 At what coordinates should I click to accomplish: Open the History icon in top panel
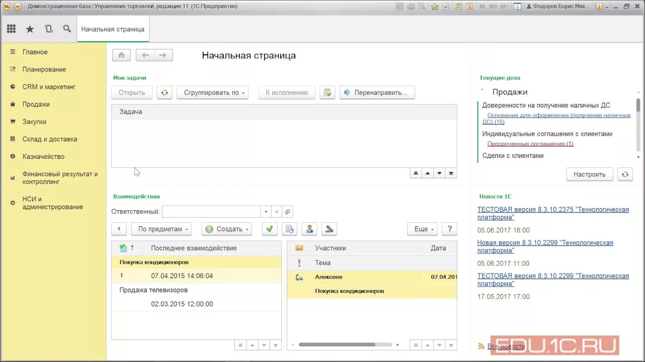tap(48, 29)
